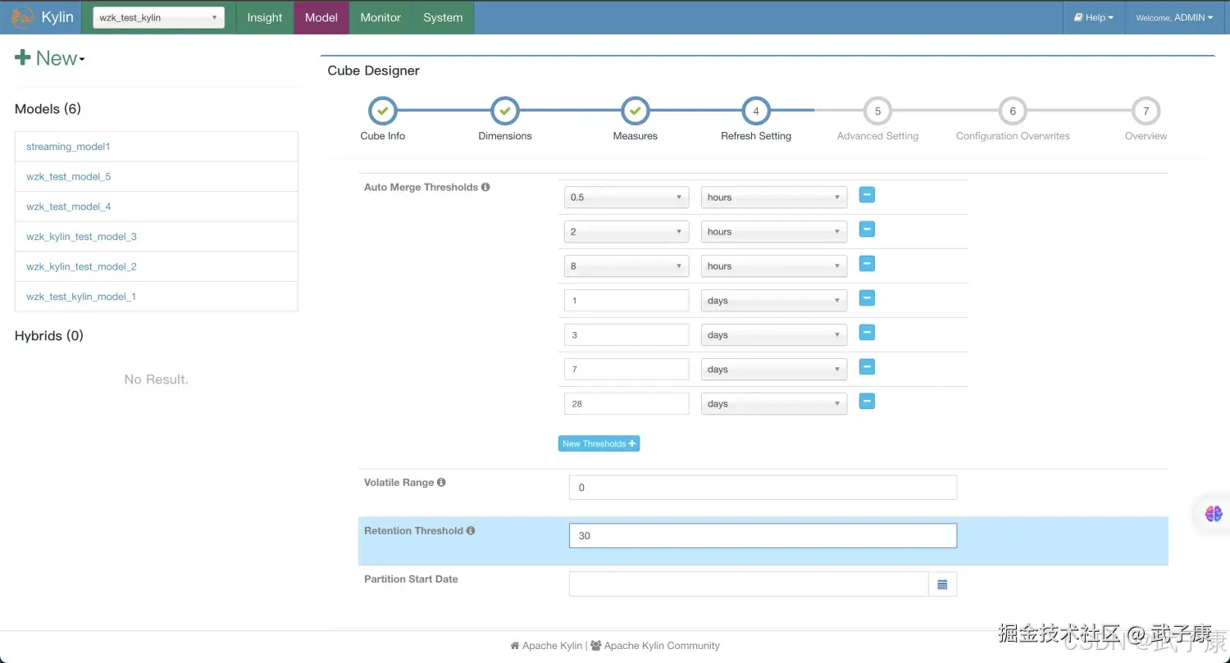Open the Partition Start Date calendar picker
The width and height of the screenshot is (1230, 663).
pos(942,584)
